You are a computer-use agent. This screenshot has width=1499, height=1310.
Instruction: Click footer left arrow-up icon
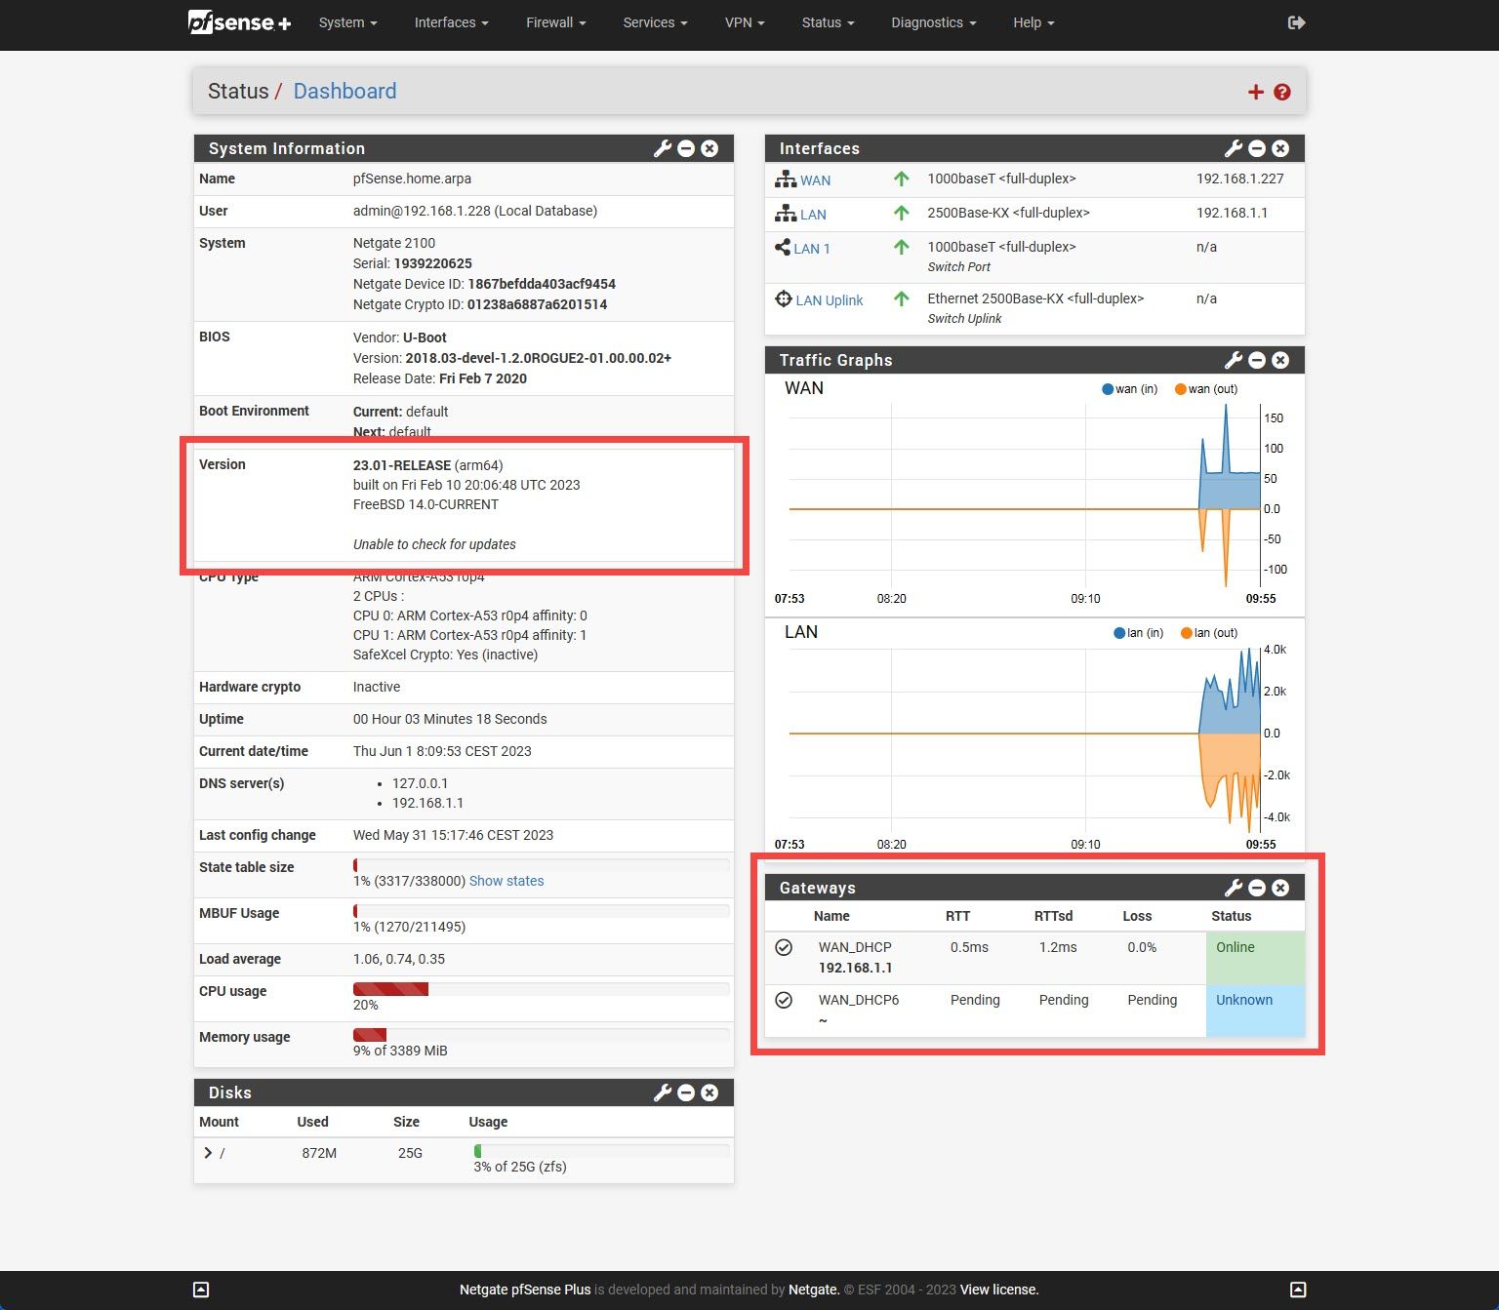click(201, 1290)
